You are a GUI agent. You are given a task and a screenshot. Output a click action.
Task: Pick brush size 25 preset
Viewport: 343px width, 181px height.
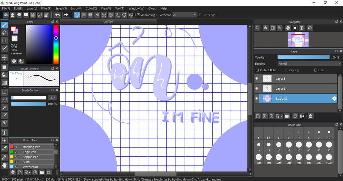(x=288, y=146)
